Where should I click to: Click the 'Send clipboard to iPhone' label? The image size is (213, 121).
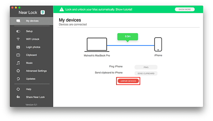pos(109,73)
